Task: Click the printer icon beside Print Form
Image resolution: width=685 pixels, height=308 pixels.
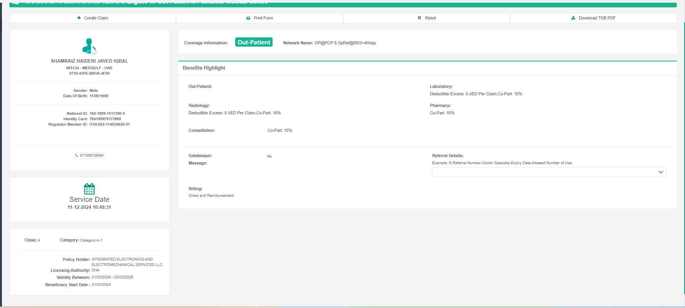Action: pyautogui.click(x=248, y=18)
